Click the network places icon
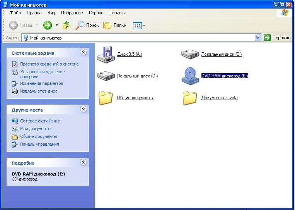 pos(15,121)
